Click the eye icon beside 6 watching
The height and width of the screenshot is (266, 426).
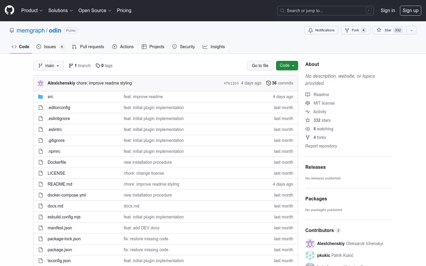[308, 129]
